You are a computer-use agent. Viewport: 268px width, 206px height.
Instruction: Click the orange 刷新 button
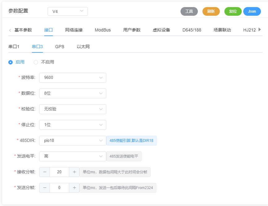(211, 11)
